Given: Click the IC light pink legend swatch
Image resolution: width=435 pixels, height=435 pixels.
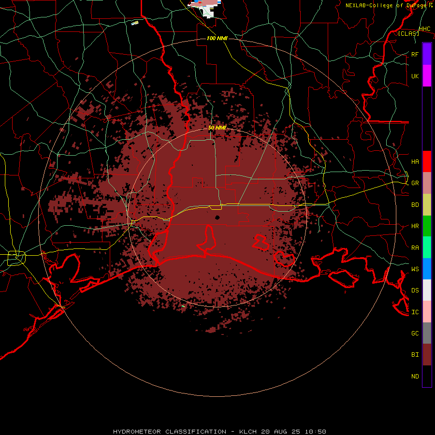Looking at the screenshot, I should point(427,312).
